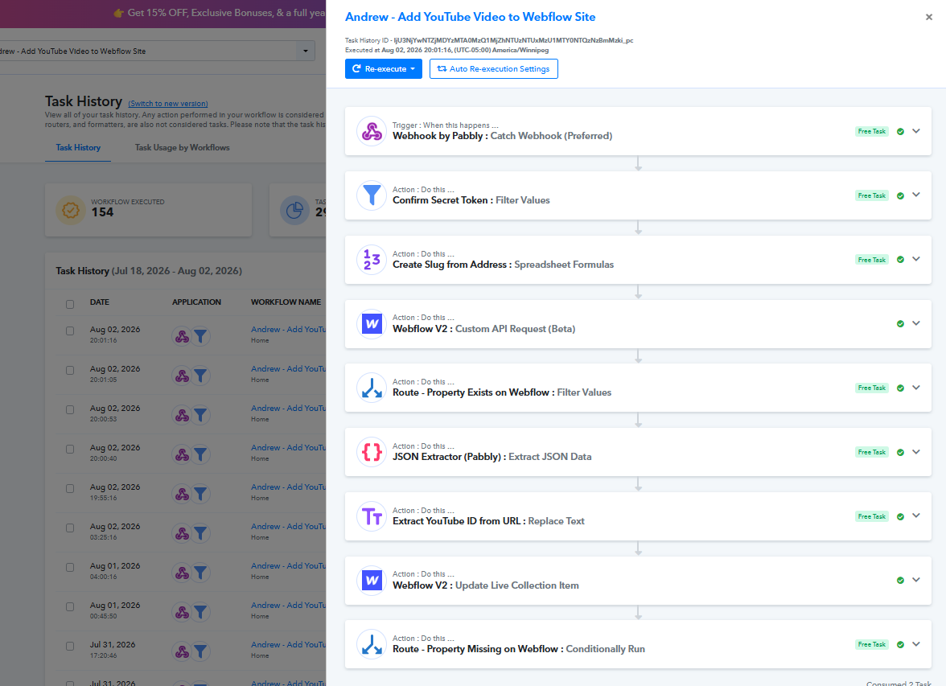Click success checkmark on Webflow Custom API Request step
Viewport: 946px width, 686px height.
click(x=900, y=324)
